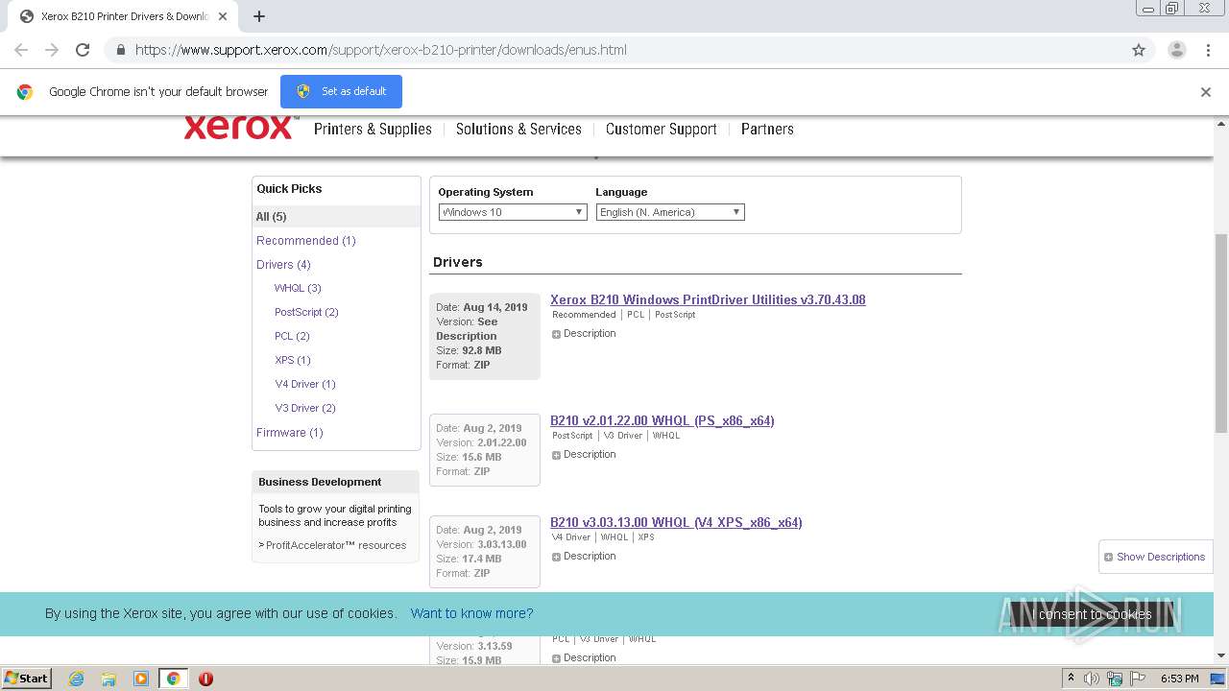The height and width of the screenshot is (691, 1229).
Task: Filter by Recommended (1)
Action: (306, 241)
